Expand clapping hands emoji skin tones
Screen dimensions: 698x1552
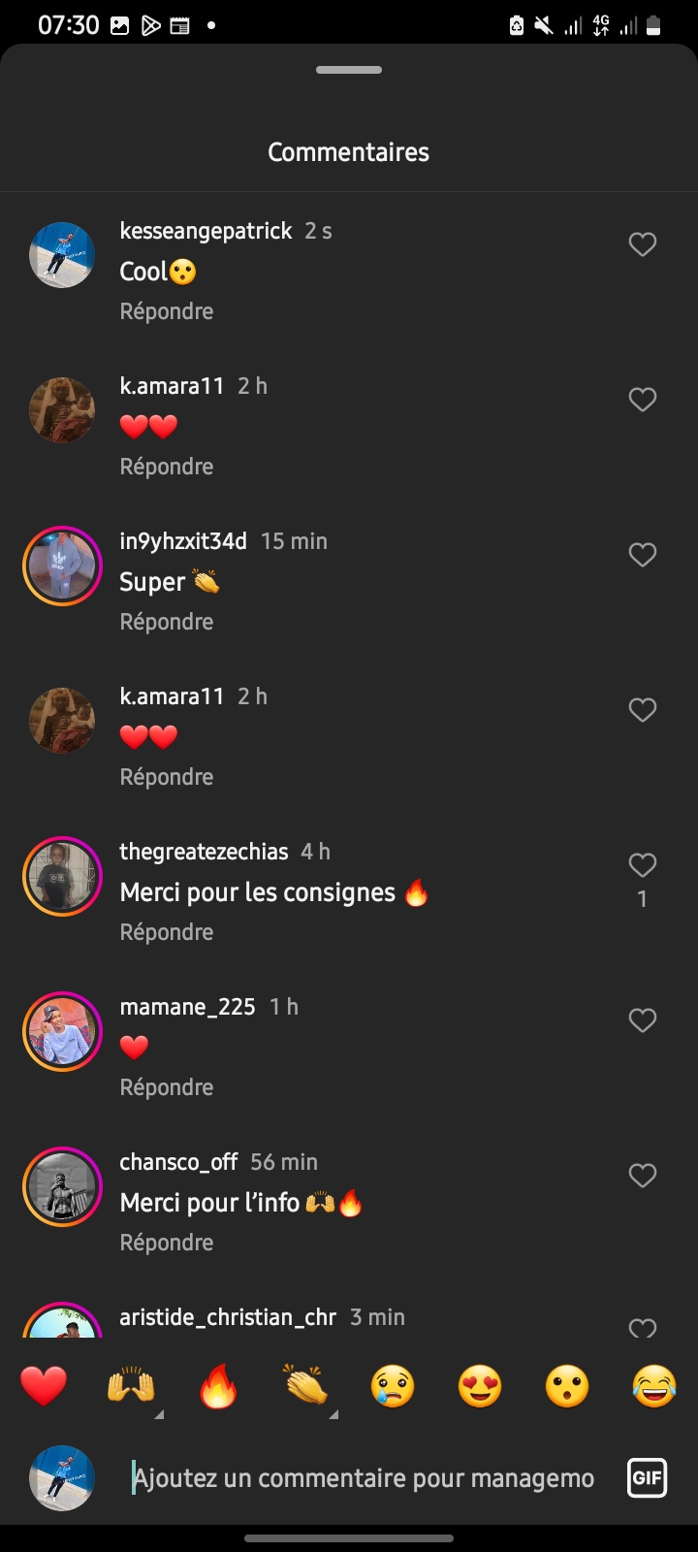pyautogui.click(x=333, y=1414)
